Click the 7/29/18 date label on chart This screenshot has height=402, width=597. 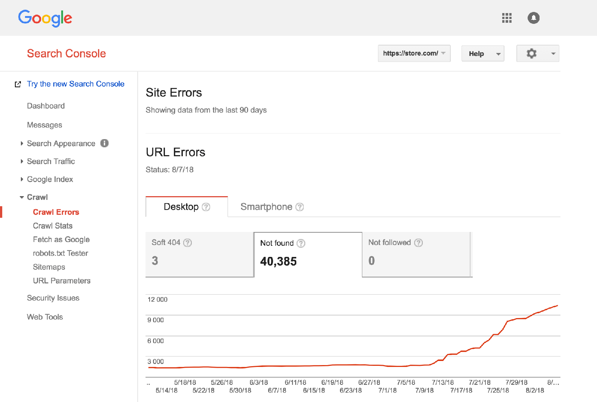pos(516,383)
